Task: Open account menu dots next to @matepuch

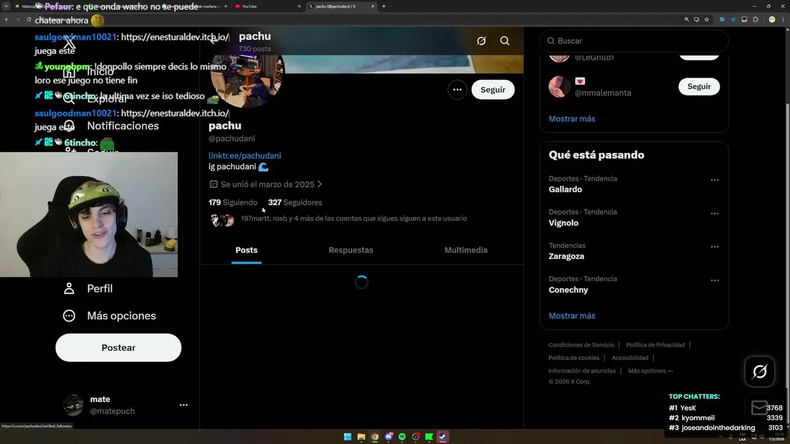Action: (x=183, y=405)
